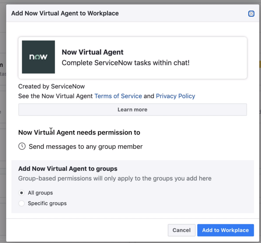Open the Terms of Service link
This screenshot has height=243, width=261.
pyautogui.click(x=118, y=96)
